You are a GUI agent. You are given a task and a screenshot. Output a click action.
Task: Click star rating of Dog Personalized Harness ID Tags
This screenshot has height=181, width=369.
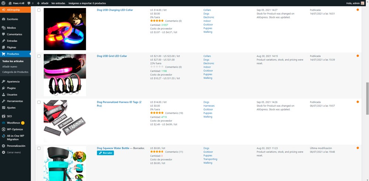tap(157, 113)
